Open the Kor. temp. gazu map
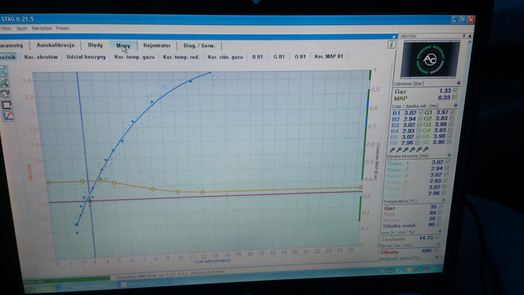This screenshot has width=524, height=295. tap(134, 57)
